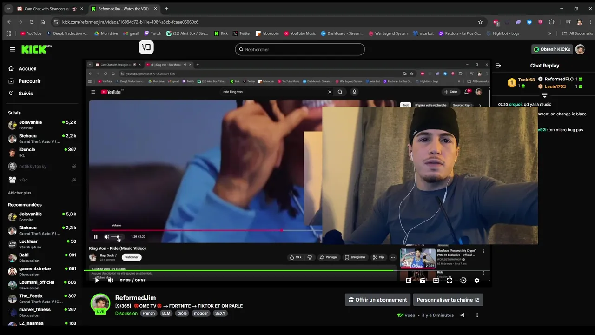This screenshot has width=595, height=335.
Task: Open Jolavanille in the Suivis list
Action: point(42,125)
